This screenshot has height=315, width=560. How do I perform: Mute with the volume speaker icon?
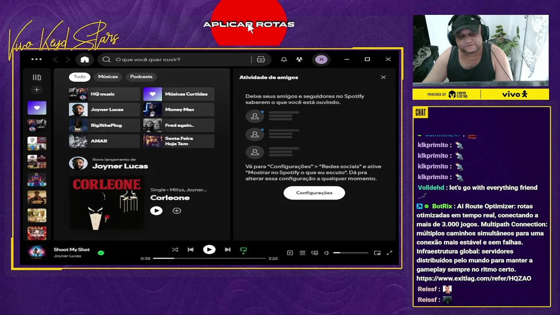tap(326, 253)
